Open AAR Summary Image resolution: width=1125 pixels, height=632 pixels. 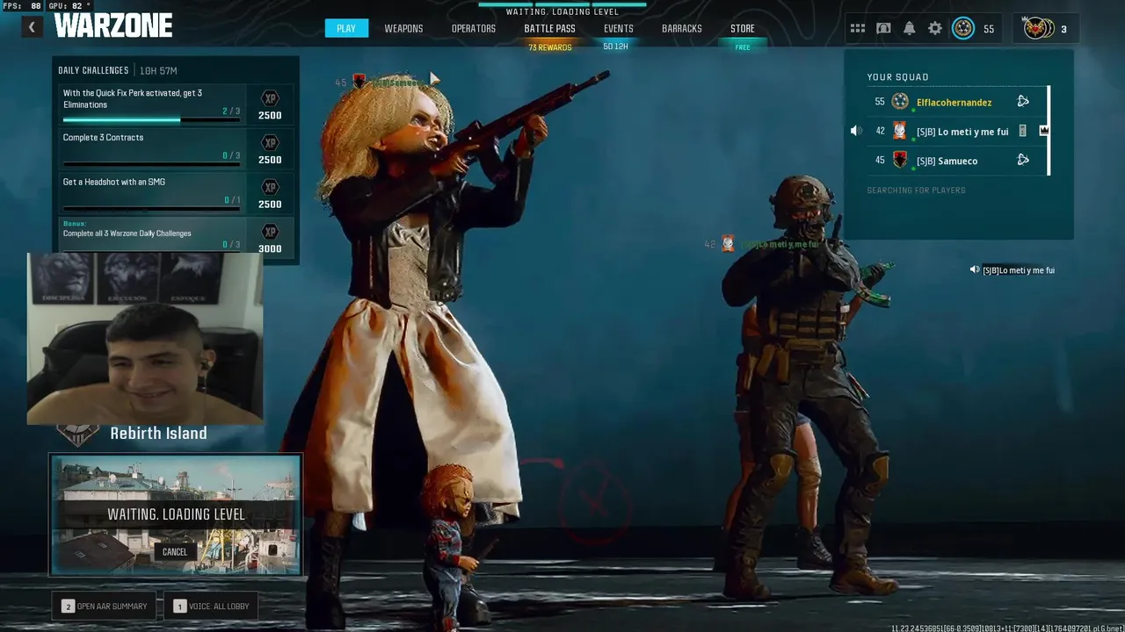105,606
